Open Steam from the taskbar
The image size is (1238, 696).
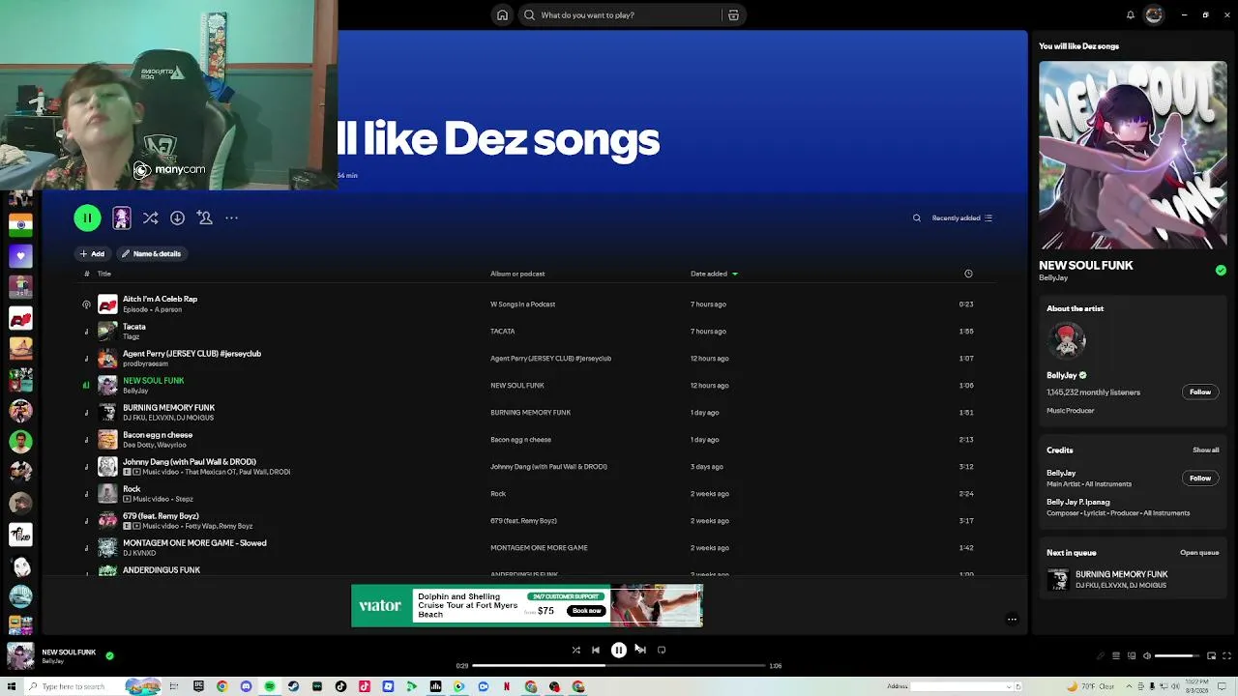(x=293, y=687)
